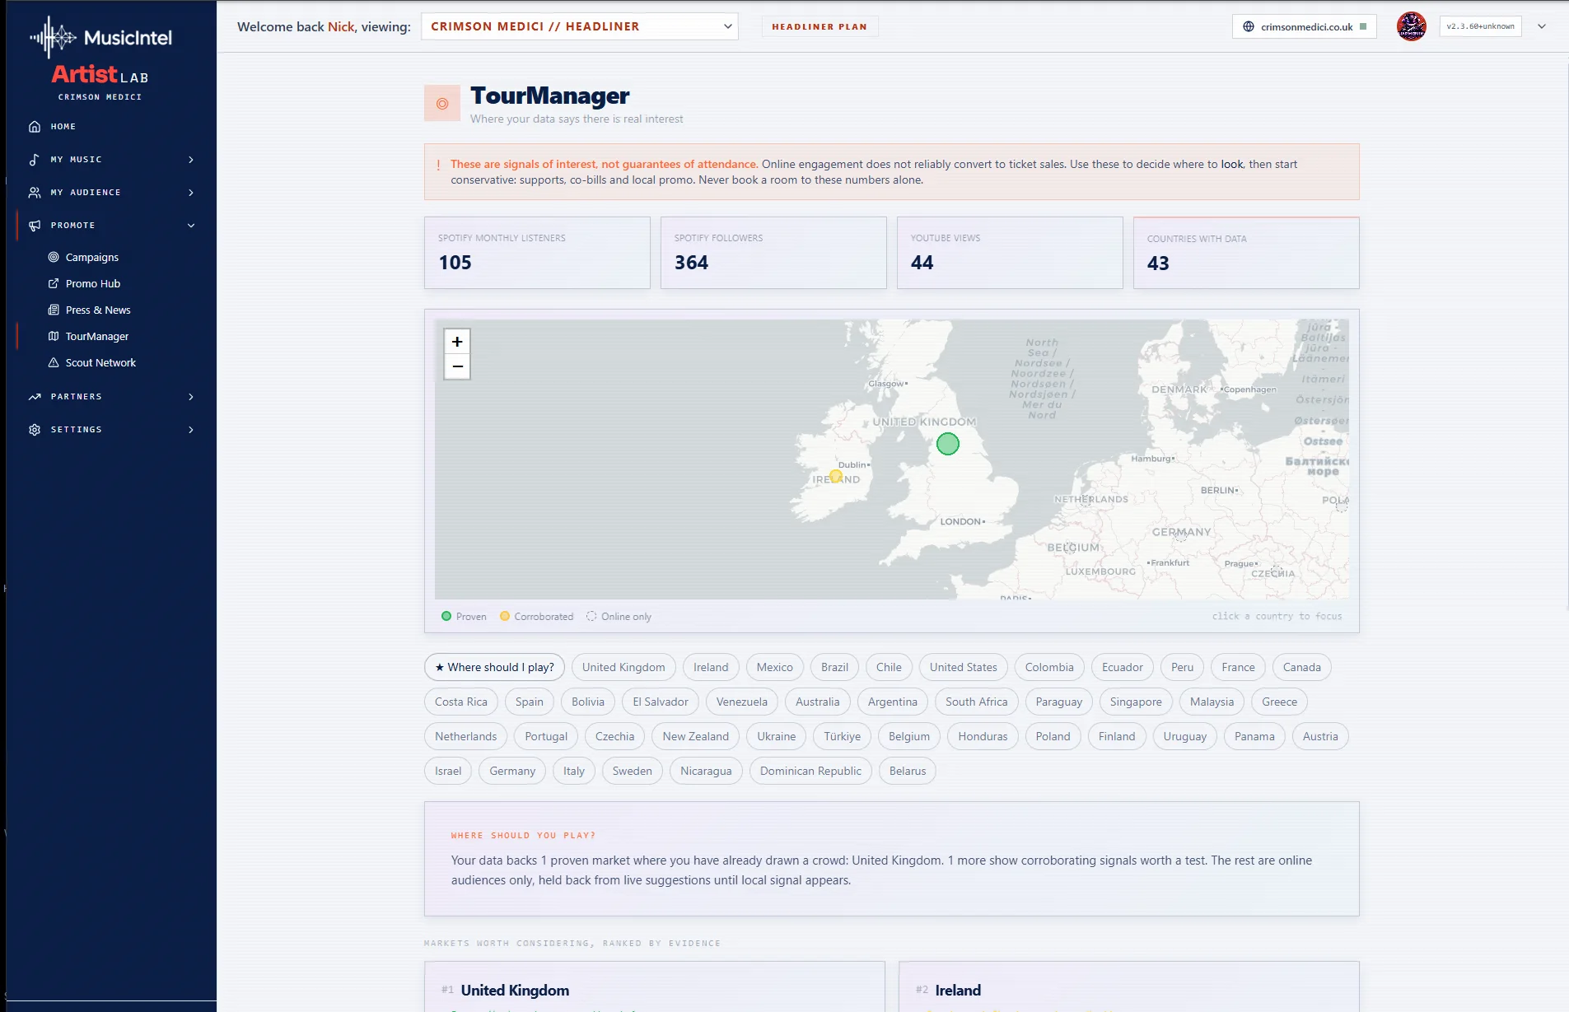Select the Australia country chip
The image size is (1569, 1012).
[x=818, y=702]
